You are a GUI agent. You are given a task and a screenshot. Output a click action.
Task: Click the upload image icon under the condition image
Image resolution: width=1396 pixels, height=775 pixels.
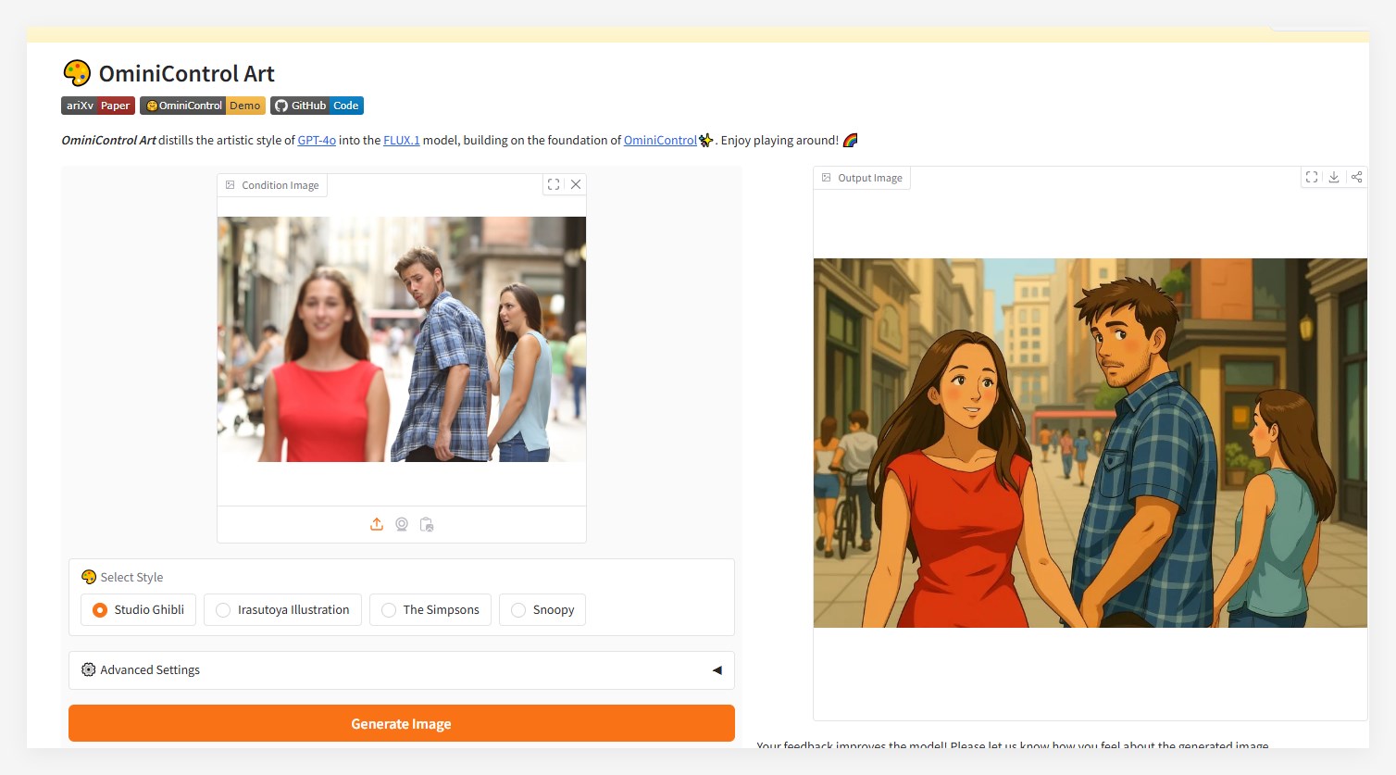tap(377, 524)
